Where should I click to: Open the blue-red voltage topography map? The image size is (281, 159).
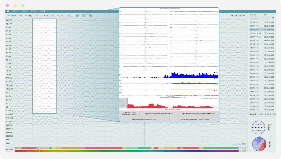259,144
